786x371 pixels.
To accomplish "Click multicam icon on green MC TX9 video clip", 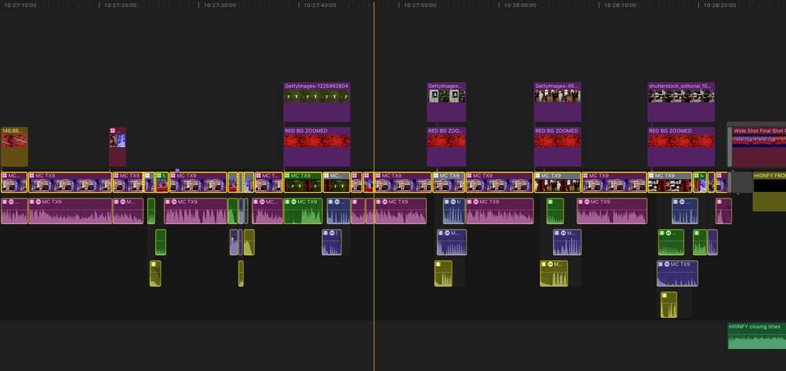I will 288,176.
